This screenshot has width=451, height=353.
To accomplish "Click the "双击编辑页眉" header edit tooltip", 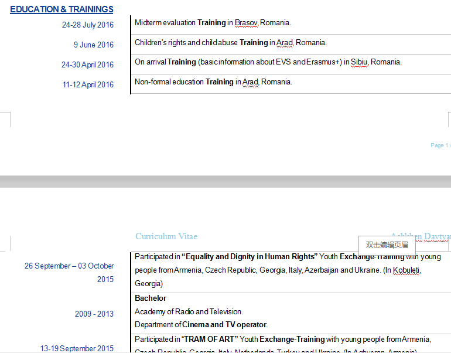I will tap(387, 245).
